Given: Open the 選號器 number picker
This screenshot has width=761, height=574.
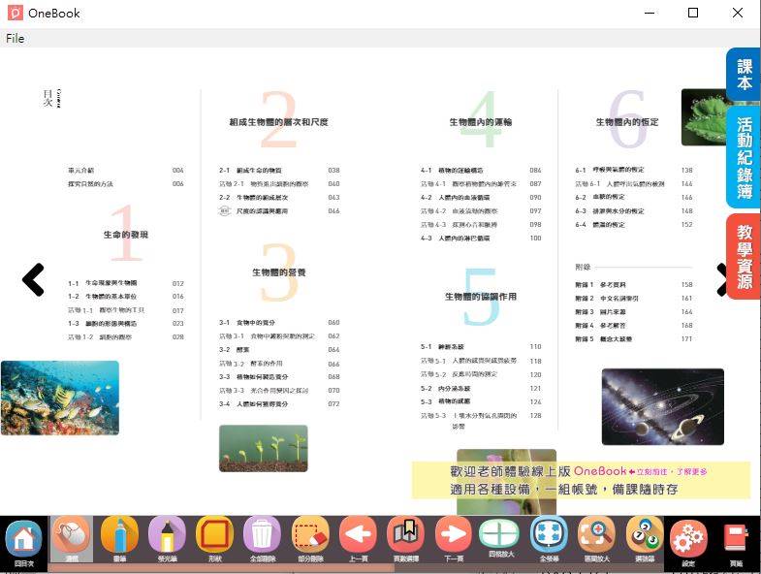Looking at the screenshot, I should pyautogui.click(x=645, y=539).
